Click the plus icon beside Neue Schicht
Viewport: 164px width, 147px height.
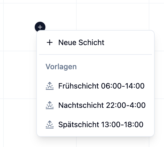click(50, 42)
